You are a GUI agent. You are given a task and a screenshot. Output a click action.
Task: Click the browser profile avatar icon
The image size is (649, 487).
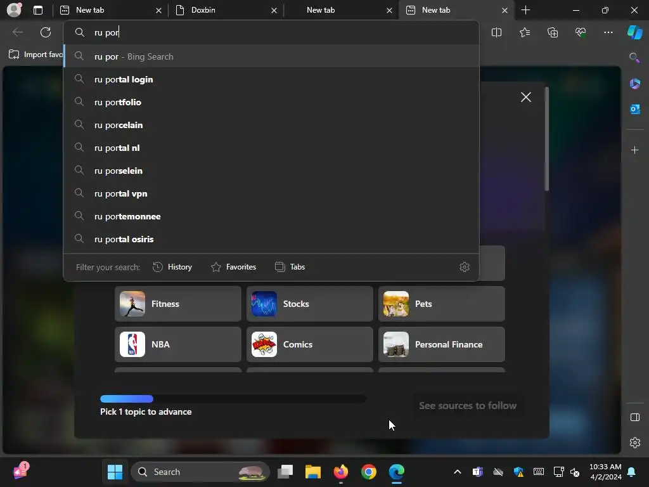pyautogui.click(x=14, y=10)
